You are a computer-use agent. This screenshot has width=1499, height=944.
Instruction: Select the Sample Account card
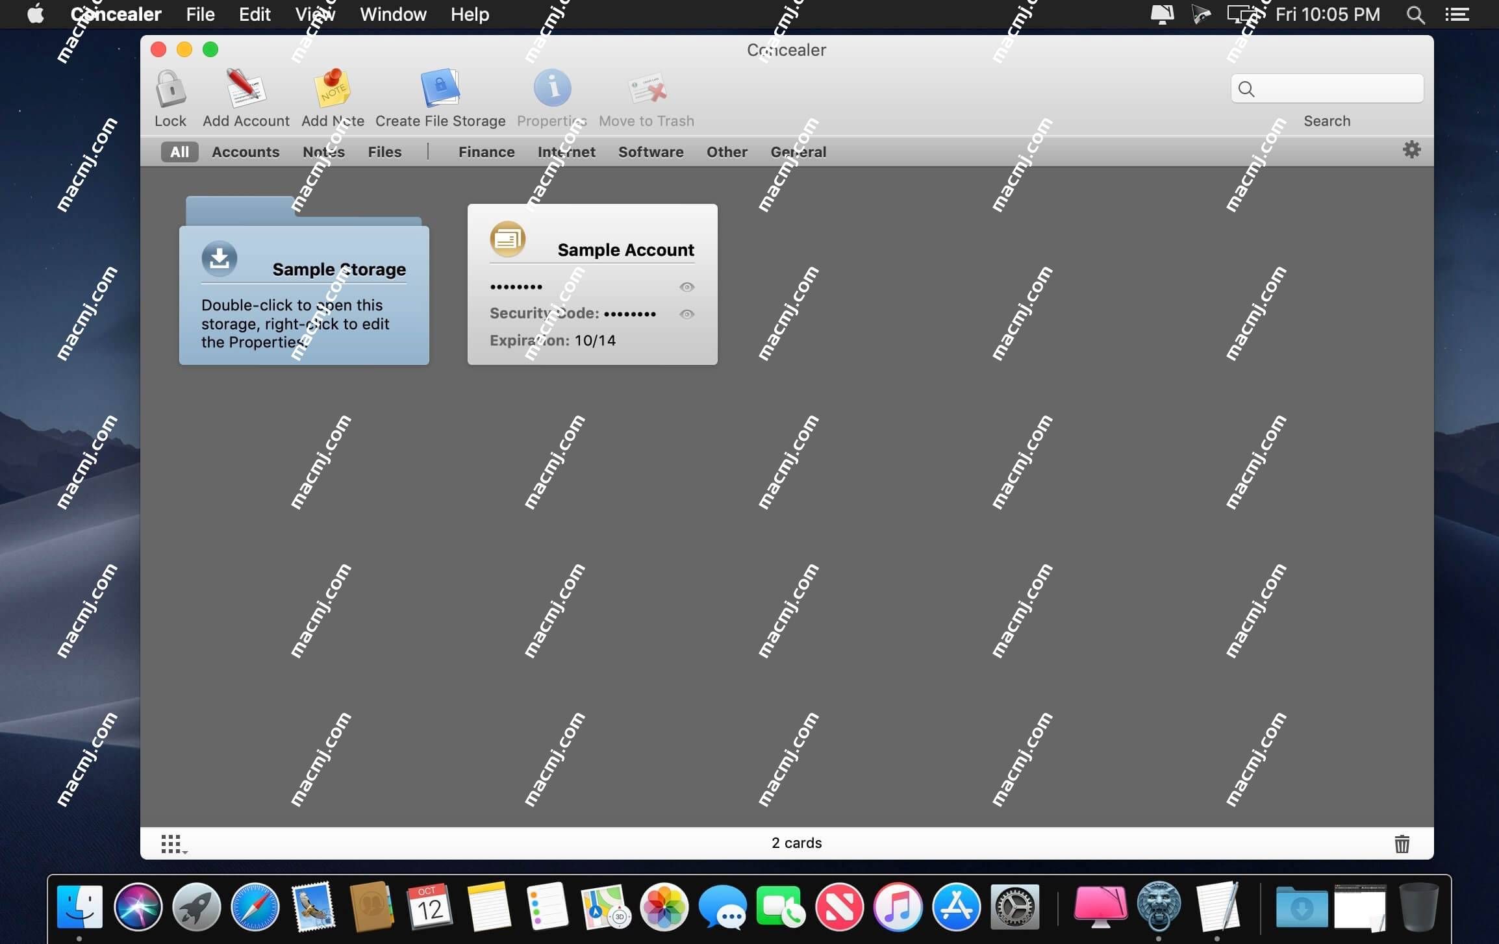click(x=592, y=284)
